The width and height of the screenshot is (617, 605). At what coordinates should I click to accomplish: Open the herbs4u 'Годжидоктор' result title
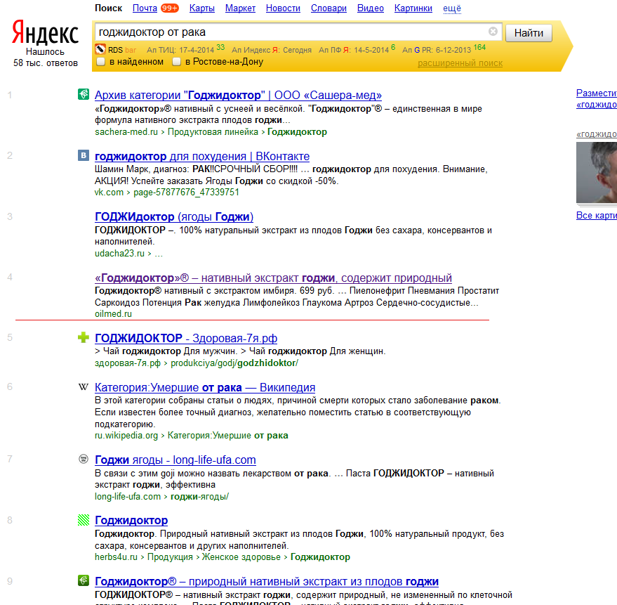pyautogui.click(x=131, y=520)
